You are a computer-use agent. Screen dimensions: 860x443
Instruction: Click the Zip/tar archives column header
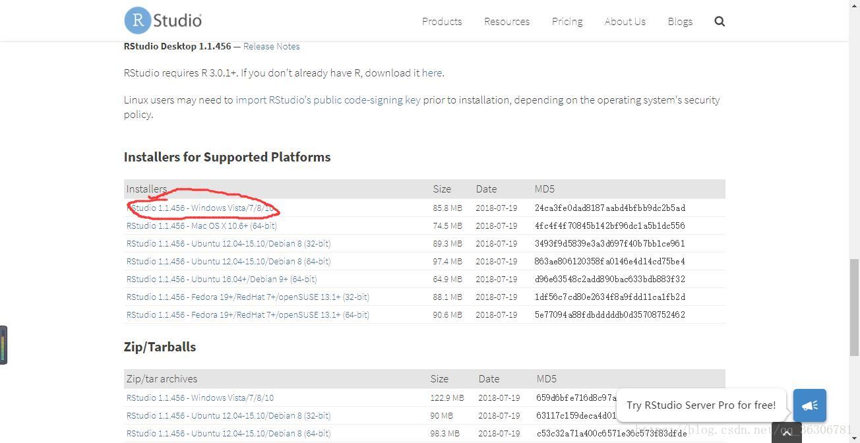point(162,378)
